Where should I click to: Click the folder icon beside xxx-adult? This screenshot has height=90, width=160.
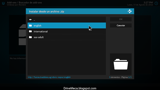(x=30, y=37)
